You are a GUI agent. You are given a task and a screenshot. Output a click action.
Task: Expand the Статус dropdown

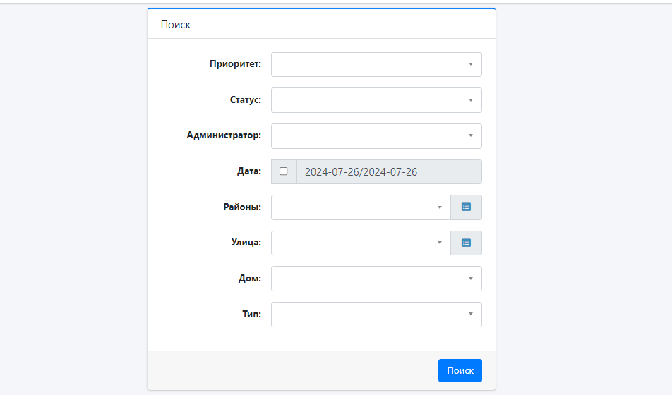pyautogui.click(x=376, y=100)
